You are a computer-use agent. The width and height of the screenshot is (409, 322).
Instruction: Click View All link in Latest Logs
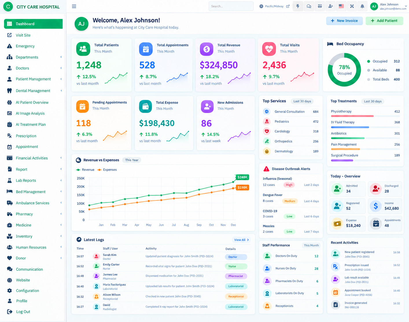[x=242, y=240]
